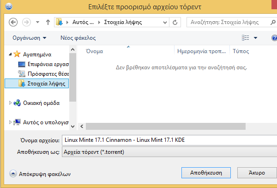
Task: Click 'Απόκρυψη φακέλων' to hide folders
Action: click(45, 174)
